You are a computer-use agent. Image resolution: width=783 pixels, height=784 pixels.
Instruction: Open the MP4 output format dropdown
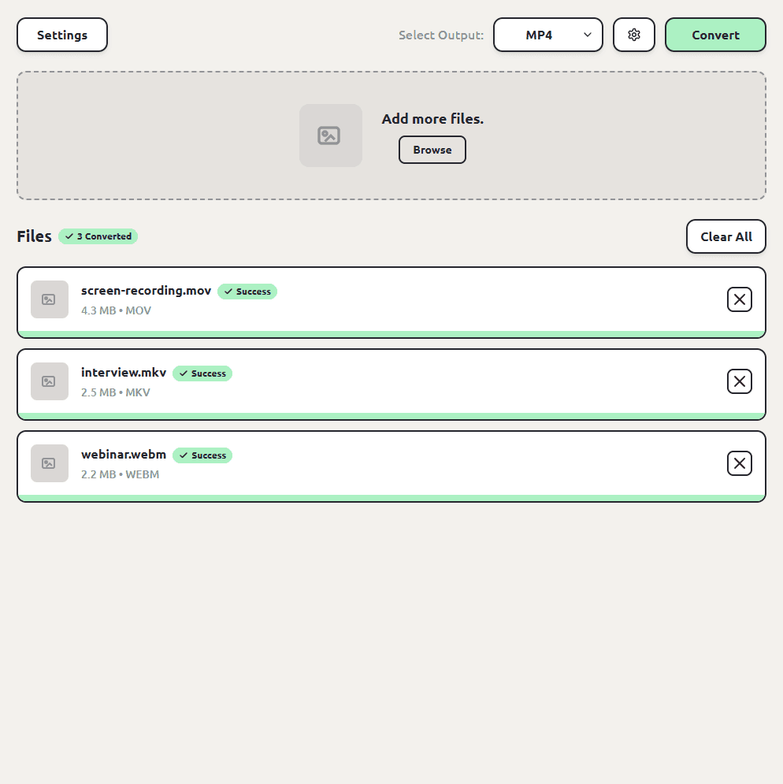click(x=548, y=35)
